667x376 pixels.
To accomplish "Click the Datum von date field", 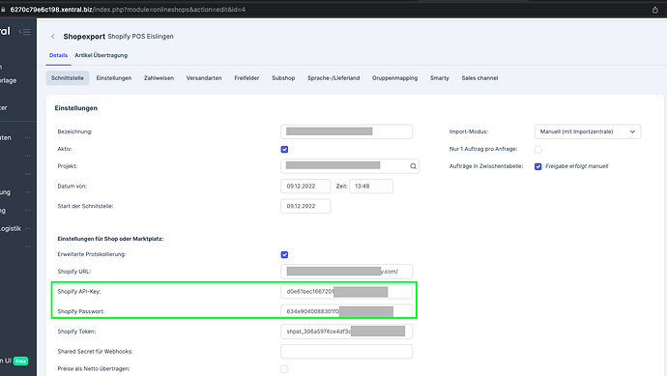I will 305,187.
